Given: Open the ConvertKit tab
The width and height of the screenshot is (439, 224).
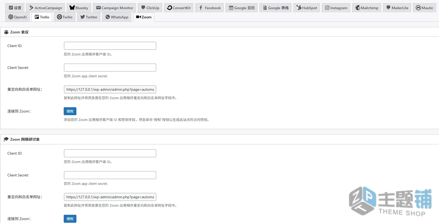Looking at the screenshot, I should pyautogui.click(x=179, y=8).
